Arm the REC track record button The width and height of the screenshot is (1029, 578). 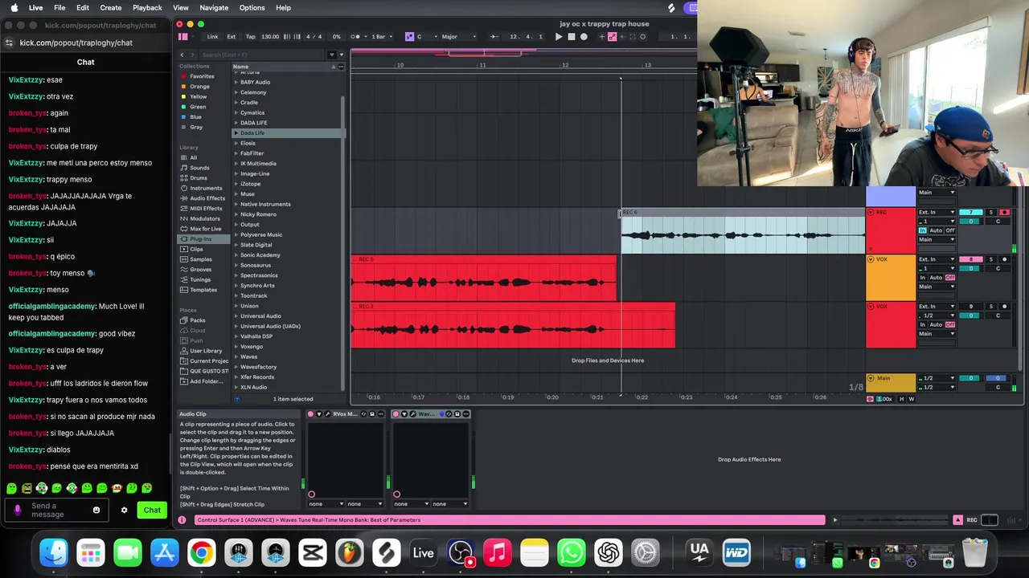(x=1004, y=212)
